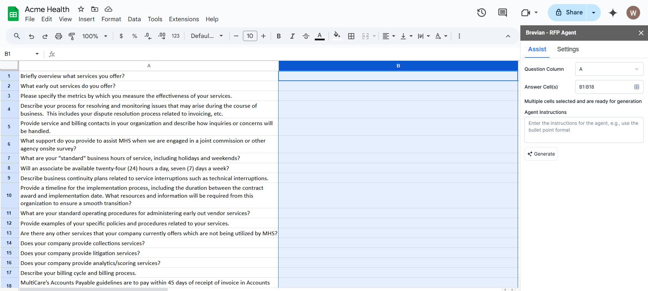This screenshot has width=648, height=291.
Task: Toggle italic formatting
Action: click(292, 36)
